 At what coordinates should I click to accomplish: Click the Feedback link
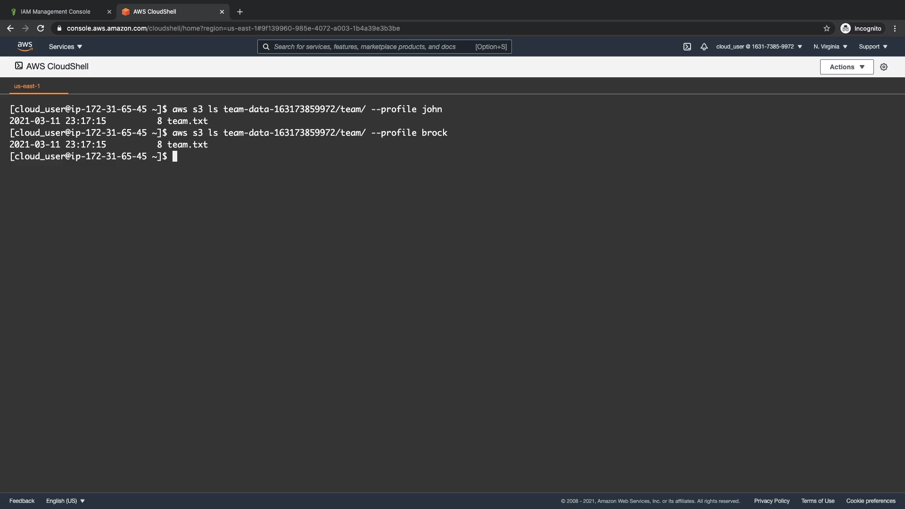click(x=22, y=501)
